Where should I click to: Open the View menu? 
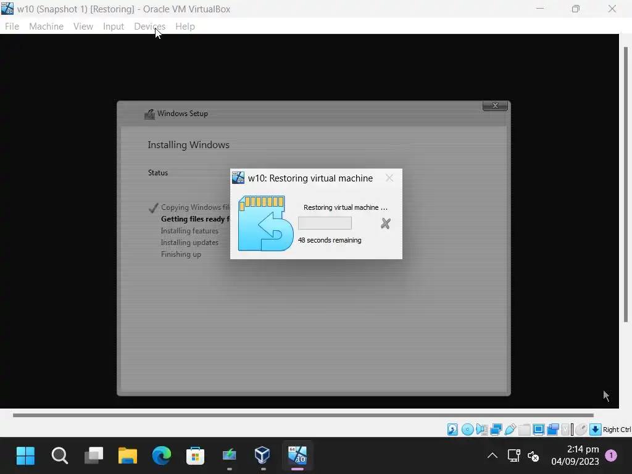pos(83,26)
